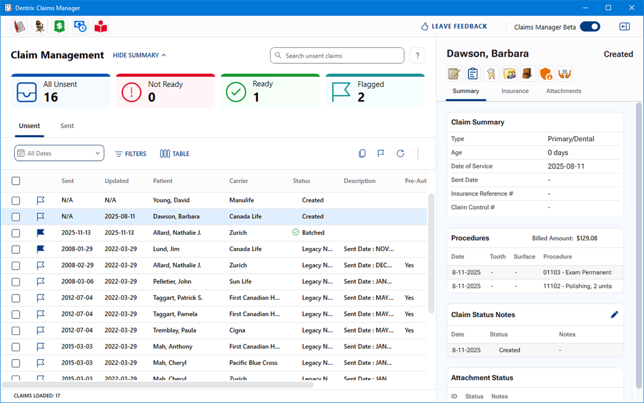This screenshot has height=403, width=644.
Task: Click the green dollar sign toolbar icon
Action: coord(59,26)
